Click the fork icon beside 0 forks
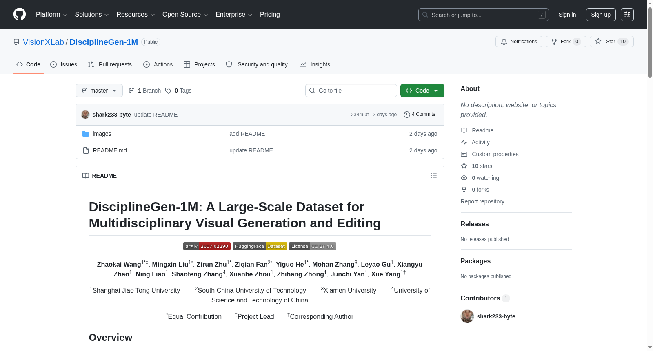Screen dimensions: 653x351 (x=464, y=190)
